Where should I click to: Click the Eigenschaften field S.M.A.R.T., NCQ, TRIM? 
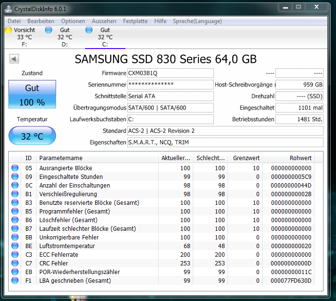(225, 142)
